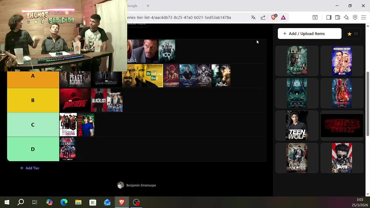Select The 100 poster in top tier

pyautogui.click(x=167, y=51)
